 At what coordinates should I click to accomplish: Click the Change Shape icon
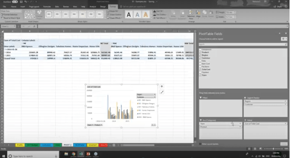pos(39,15)
